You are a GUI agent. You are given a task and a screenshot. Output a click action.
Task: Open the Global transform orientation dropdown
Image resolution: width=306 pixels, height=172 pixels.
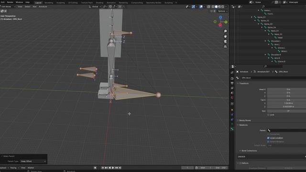[x=95, y=7]
